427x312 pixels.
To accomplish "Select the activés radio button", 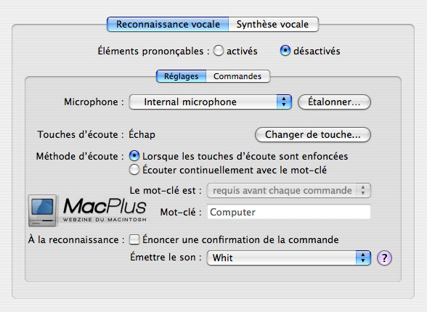I will 219,51.
